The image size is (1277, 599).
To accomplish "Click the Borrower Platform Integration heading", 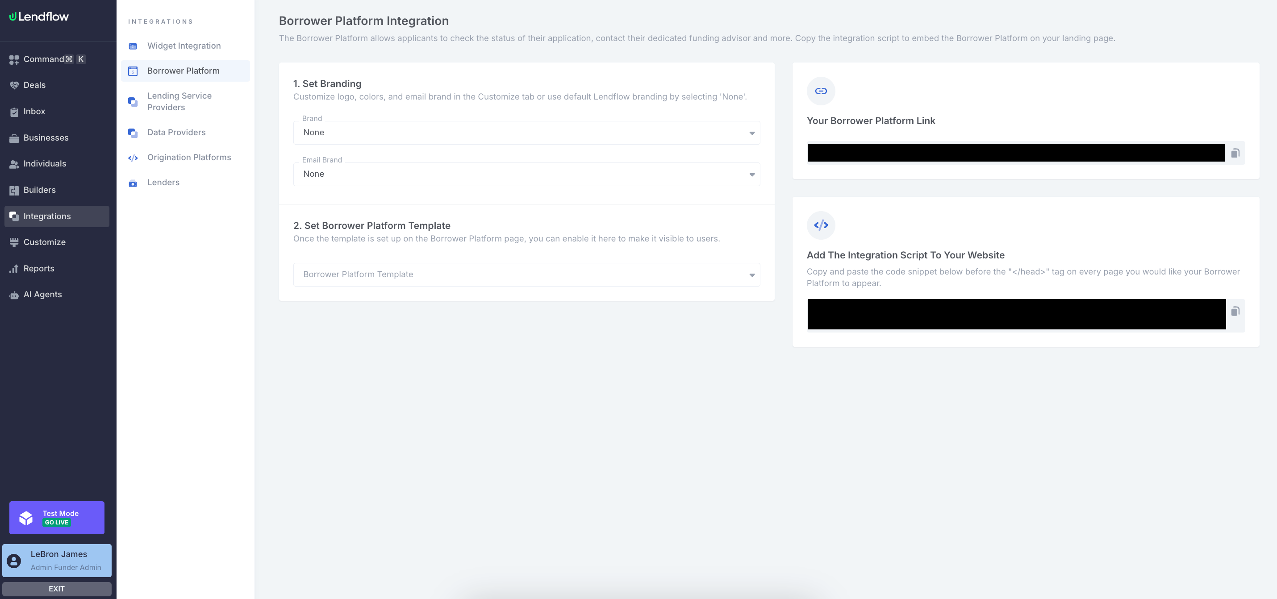I will pyautogui.click(x=364, y=21).
